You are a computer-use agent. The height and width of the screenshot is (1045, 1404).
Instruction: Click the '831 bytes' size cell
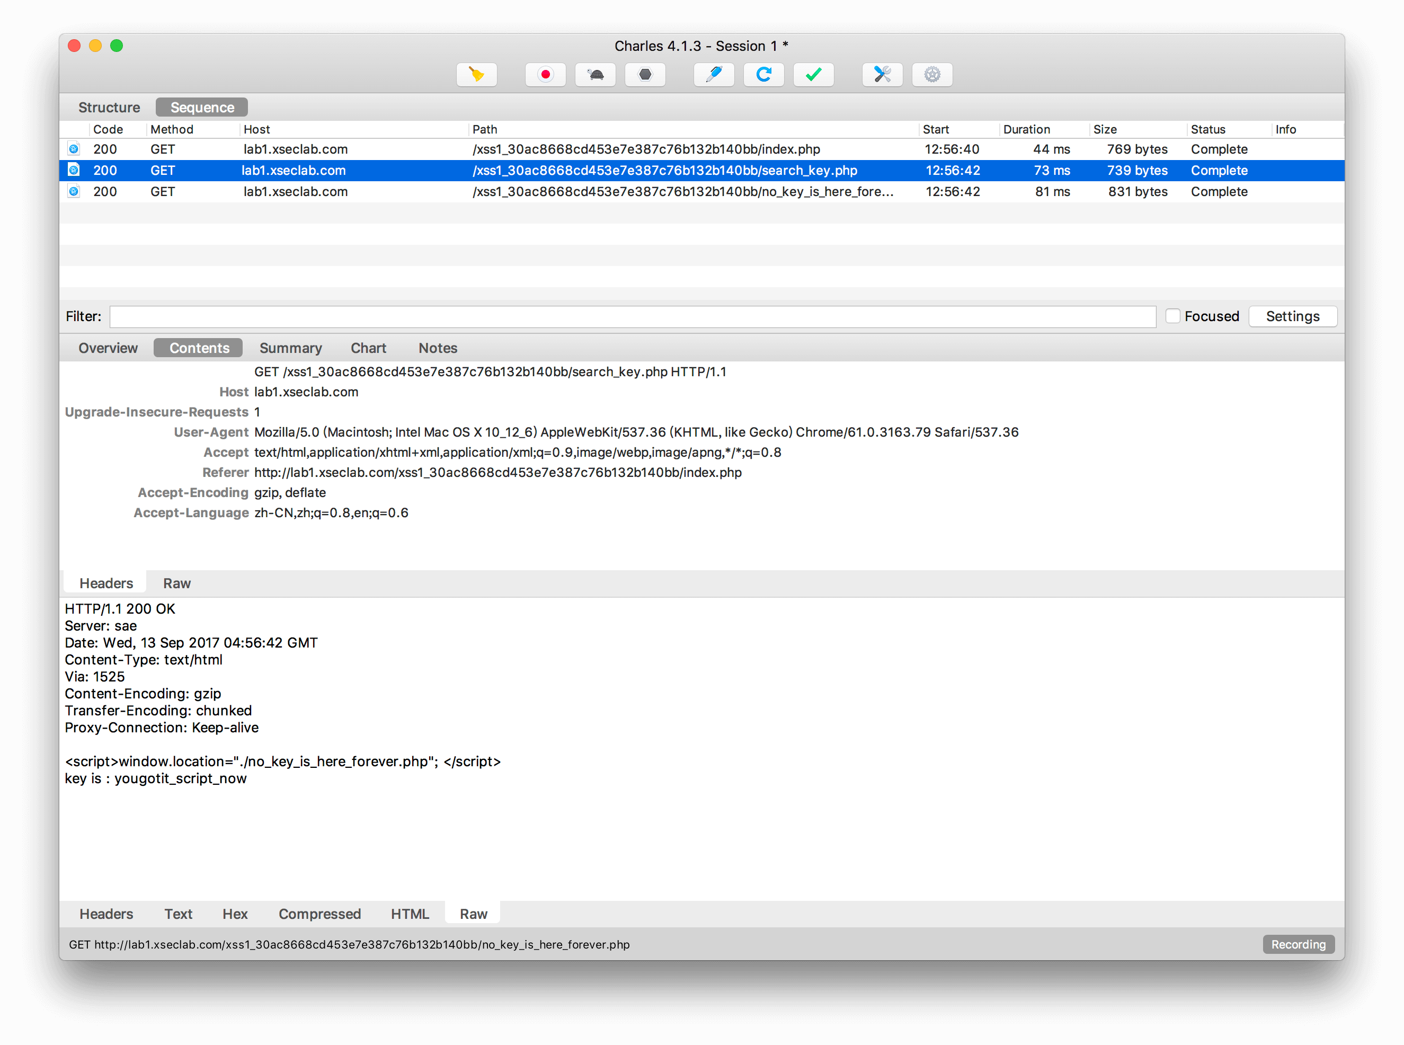coord(1138,191)
